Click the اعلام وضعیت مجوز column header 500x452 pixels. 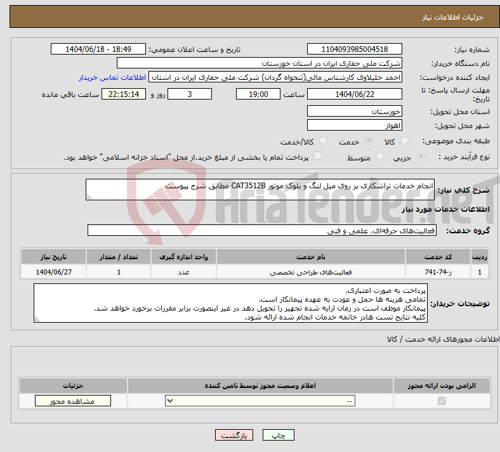pos(260,385)
